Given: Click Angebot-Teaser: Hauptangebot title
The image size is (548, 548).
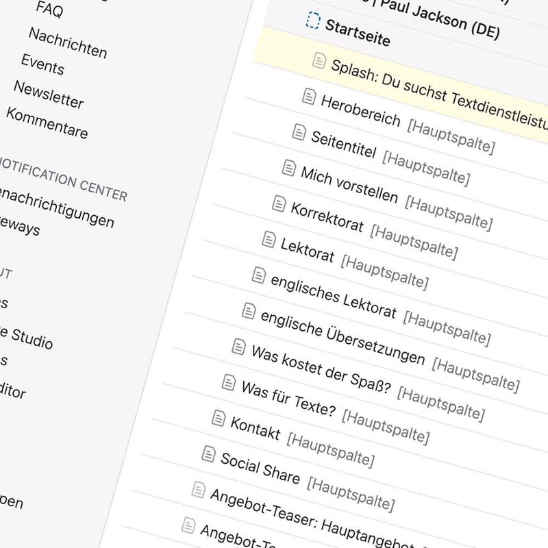Looking at the screenshot, I should (x=313, y=519).
